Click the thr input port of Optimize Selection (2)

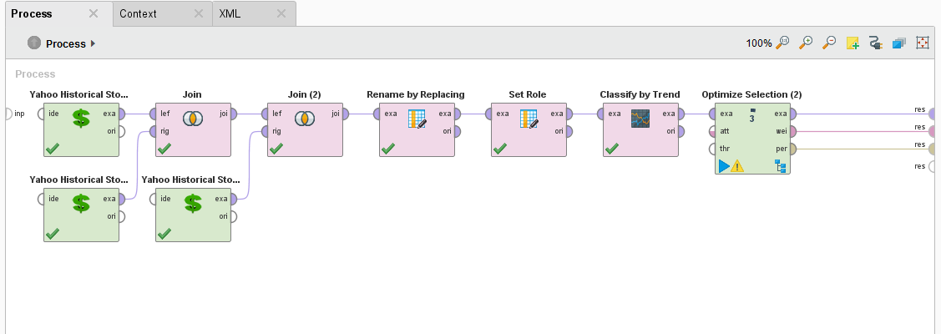(712, 149)
